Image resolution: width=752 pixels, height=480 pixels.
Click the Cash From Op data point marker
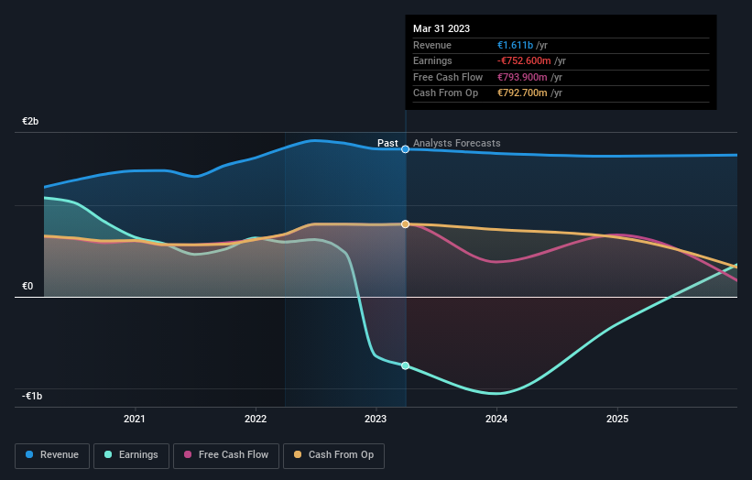[405, 224]
